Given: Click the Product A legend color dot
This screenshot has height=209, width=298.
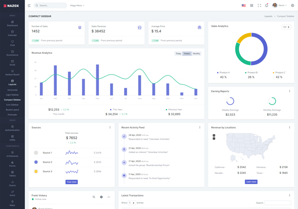Looking at the screenshot, I should click(x=218, y=73).
